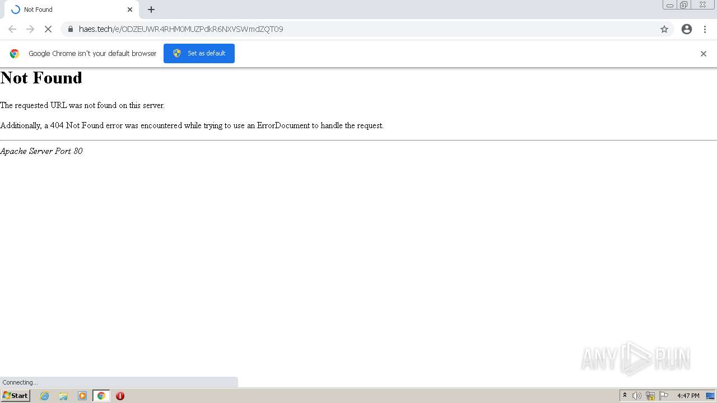This screenshot has width=717, height=403.
Task: Open the Chrome profile avatar
Action: [x=687, y=29]
